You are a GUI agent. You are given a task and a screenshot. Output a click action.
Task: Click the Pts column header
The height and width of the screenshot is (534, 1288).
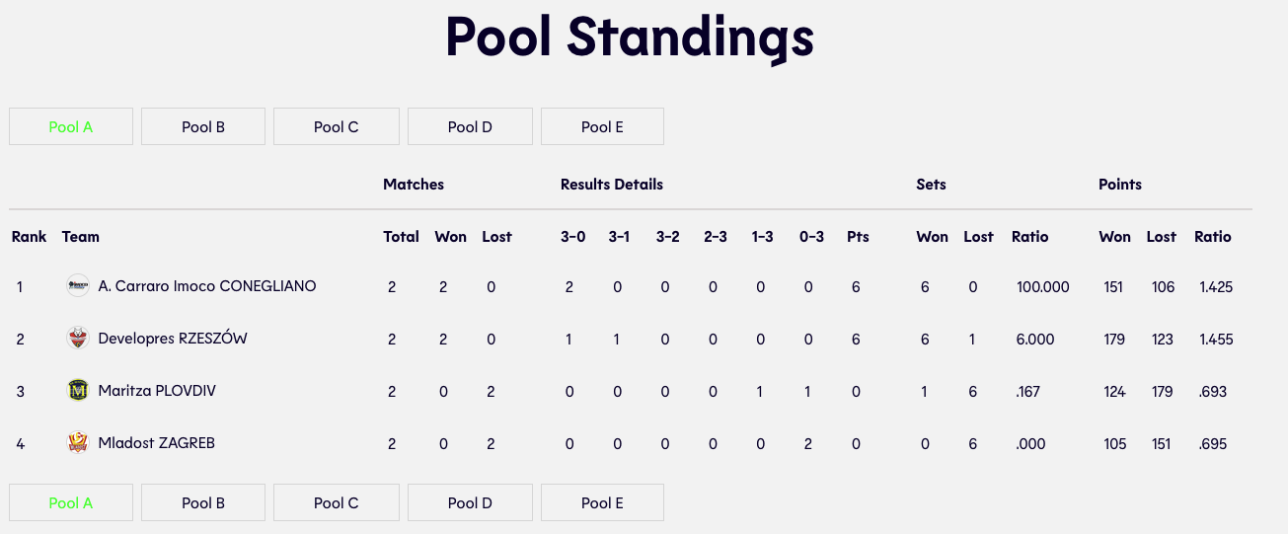(x=858, y=237)
